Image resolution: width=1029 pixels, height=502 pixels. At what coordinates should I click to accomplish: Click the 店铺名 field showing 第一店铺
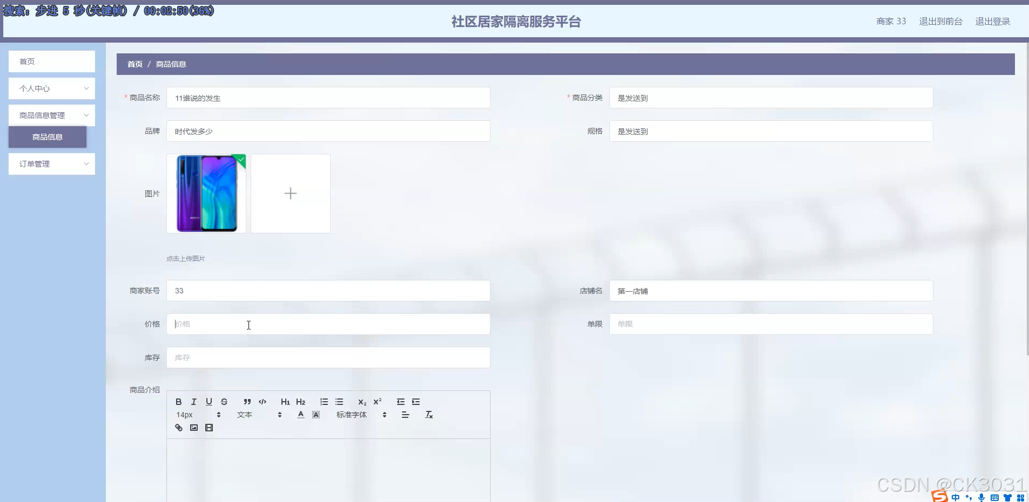click(x=771, y=291)
